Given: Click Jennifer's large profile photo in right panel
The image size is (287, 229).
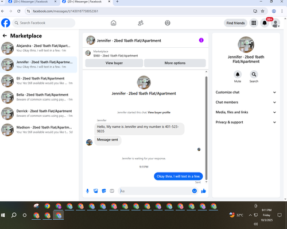Looking at the screenshot, I should tap(246, 44).
